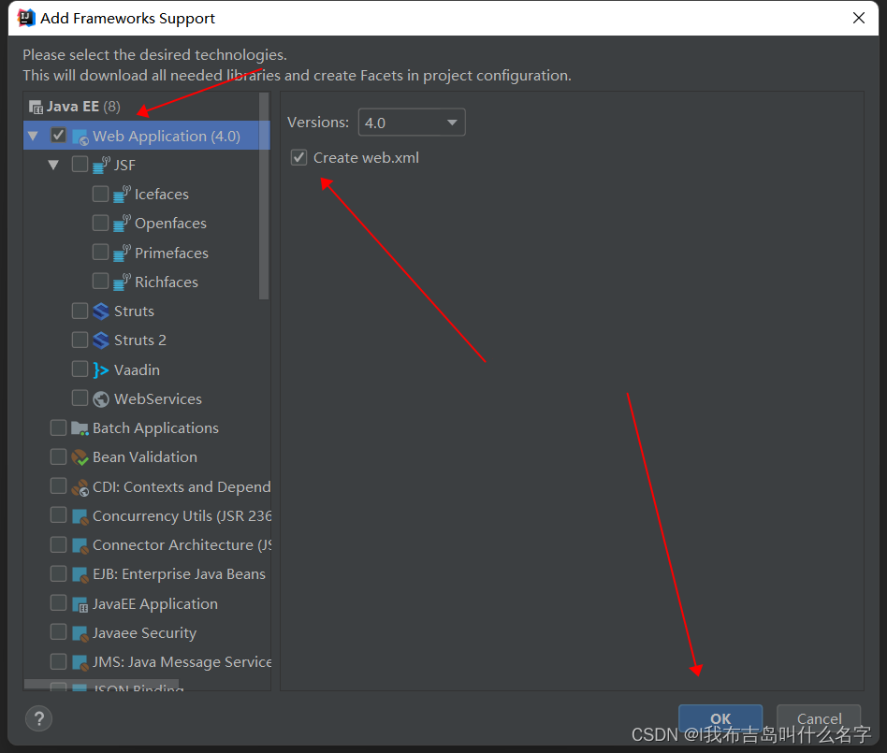Tick the Openfaces checkbox
Viewport: 887px width, 753px height.
click(x=100, y=223)
